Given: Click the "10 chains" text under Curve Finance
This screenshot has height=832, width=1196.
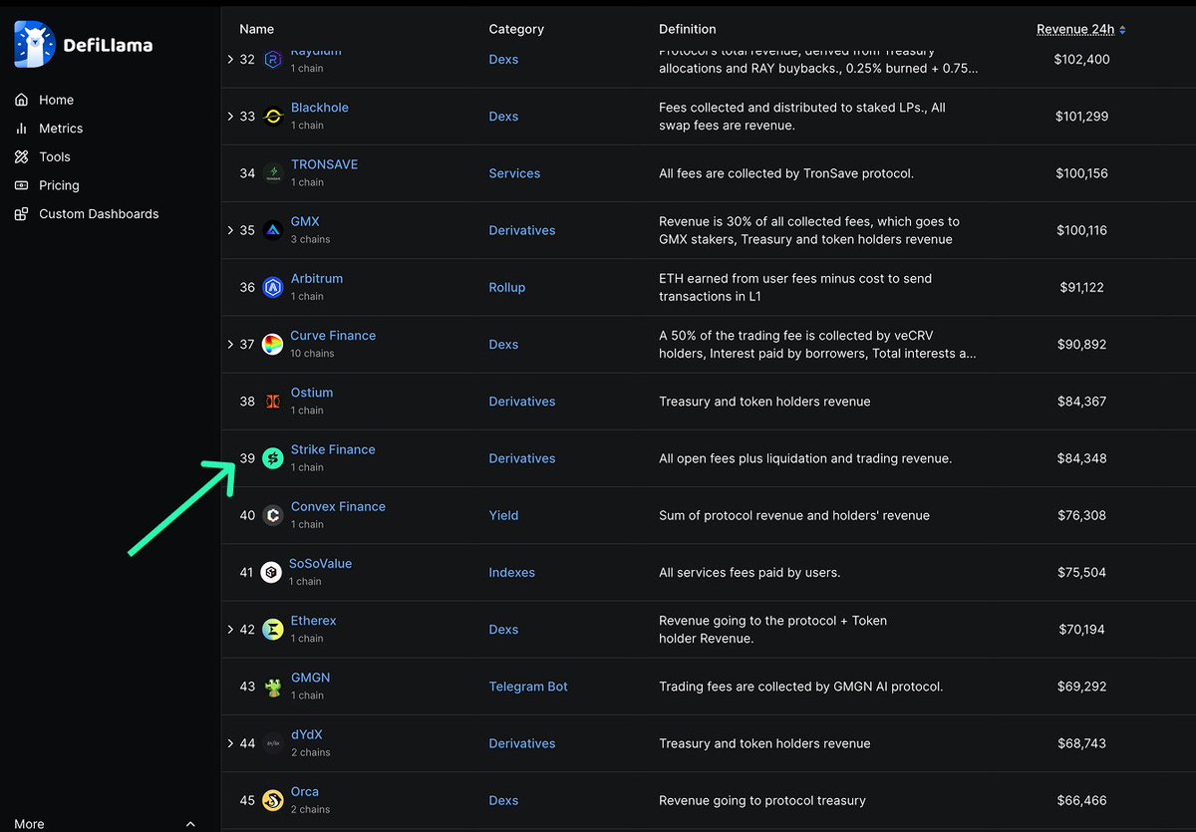Looking at the screenshot, I should (312, 354).
